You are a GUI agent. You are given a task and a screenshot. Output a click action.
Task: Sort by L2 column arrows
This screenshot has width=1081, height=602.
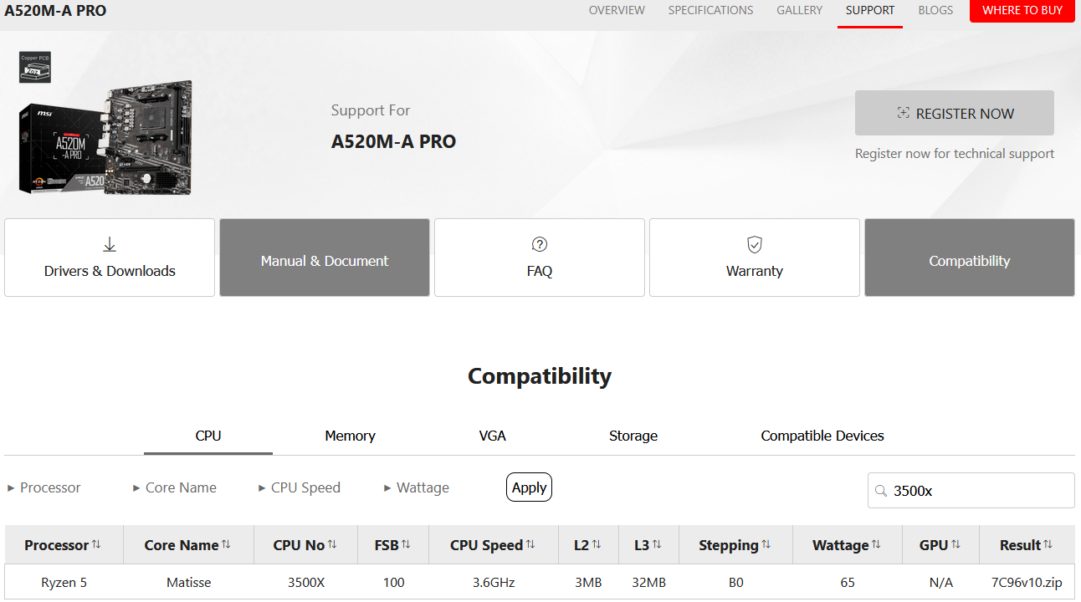[597, 544]
